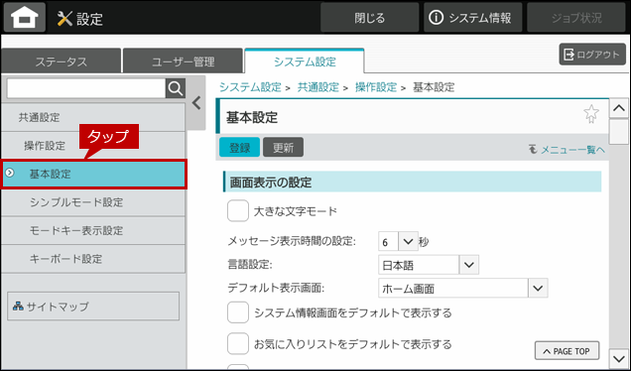This screenshot has height=371, width=631.
Task: Open シンプルモード設定 in the side menu
Action: pos(93,202)
